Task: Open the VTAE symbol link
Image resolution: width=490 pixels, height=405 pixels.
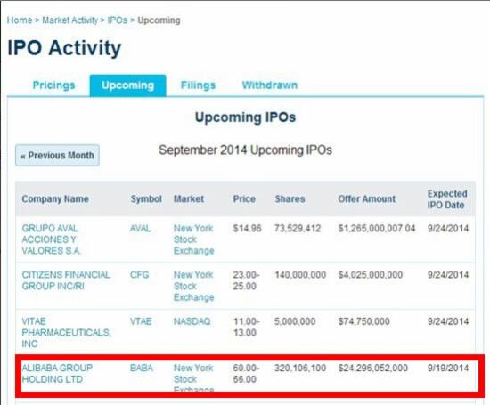Action: coord(141,321)
